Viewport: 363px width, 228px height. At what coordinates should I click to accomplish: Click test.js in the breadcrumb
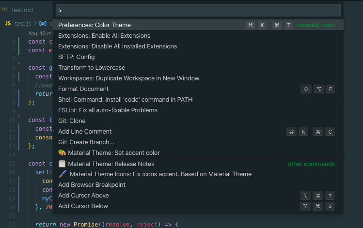23,23
